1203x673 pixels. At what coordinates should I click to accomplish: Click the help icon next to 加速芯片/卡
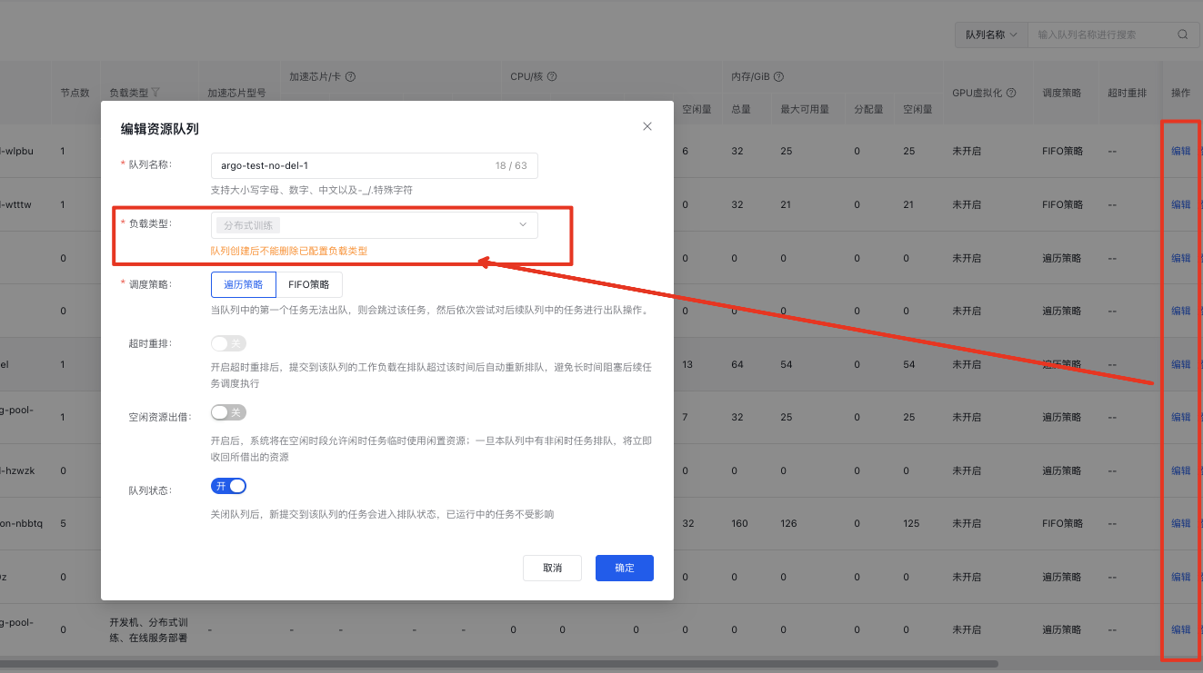tap(350, 77)
